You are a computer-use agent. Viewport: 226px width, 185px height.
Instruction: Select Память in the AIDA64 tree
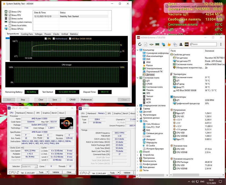[150, 90]
